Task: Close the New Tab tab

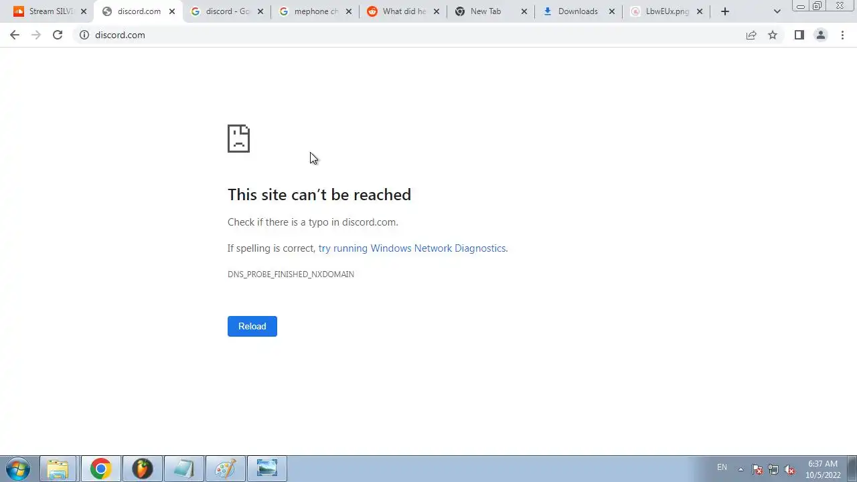Action: pyautogui.click(x=524, y=11)
